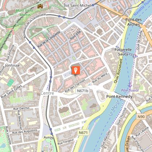The image size is (152, 152).
Task: Click the Quai Roosevelt label
Action: (x=118, y=71)
